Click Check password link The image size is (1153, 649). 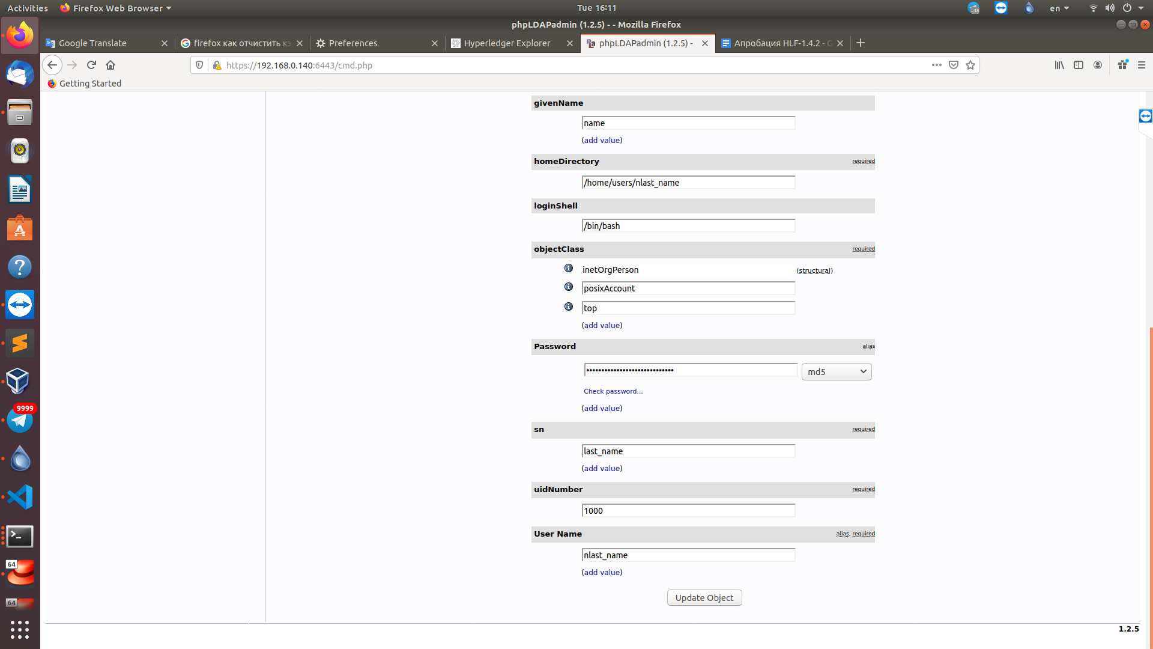613,391
